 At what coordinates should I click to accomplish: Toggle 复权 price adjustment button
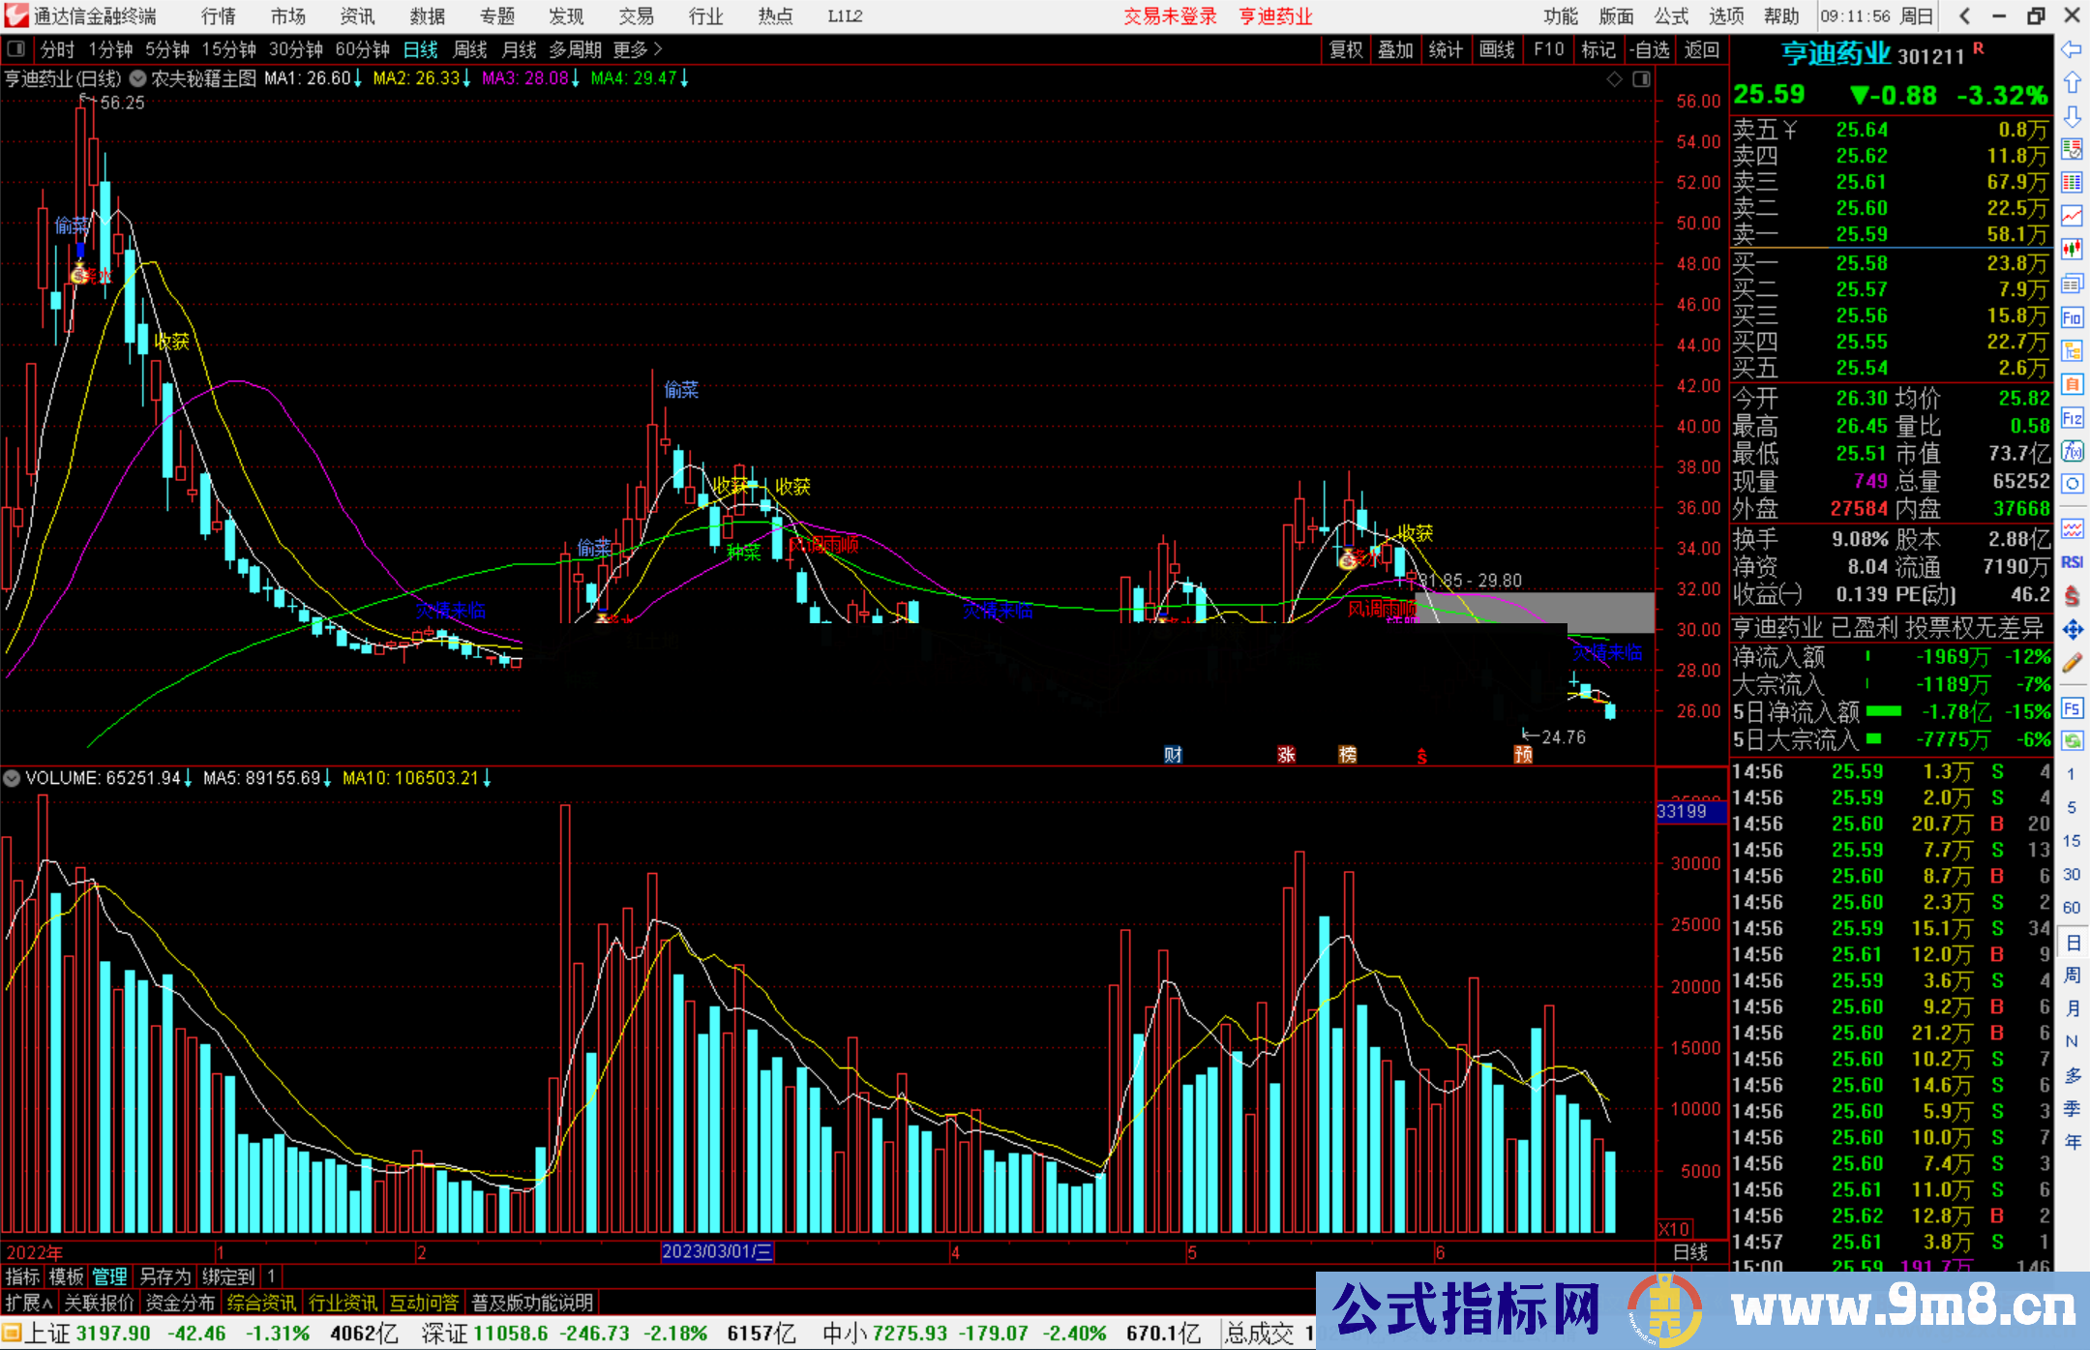tap(1345, 49)
